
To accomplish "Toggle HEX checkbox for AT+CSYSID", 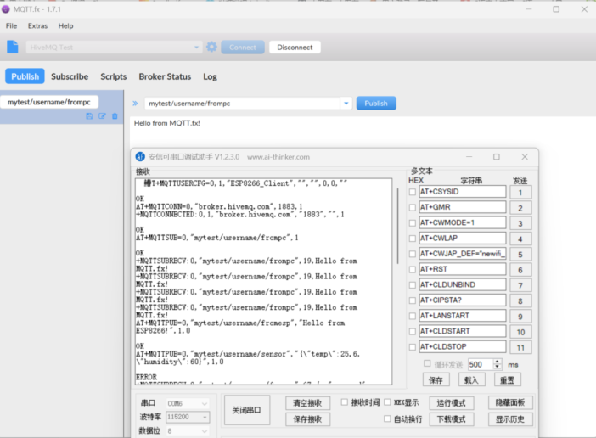I will click(413, 192).
